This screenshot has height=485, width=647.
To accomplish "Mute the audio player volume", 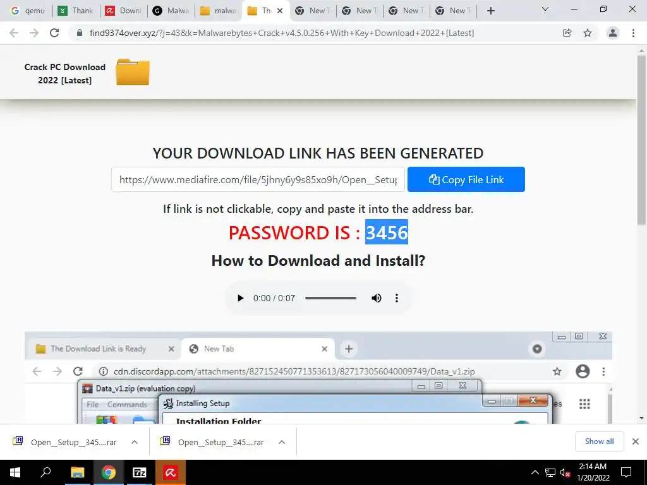I will (377, 298).
